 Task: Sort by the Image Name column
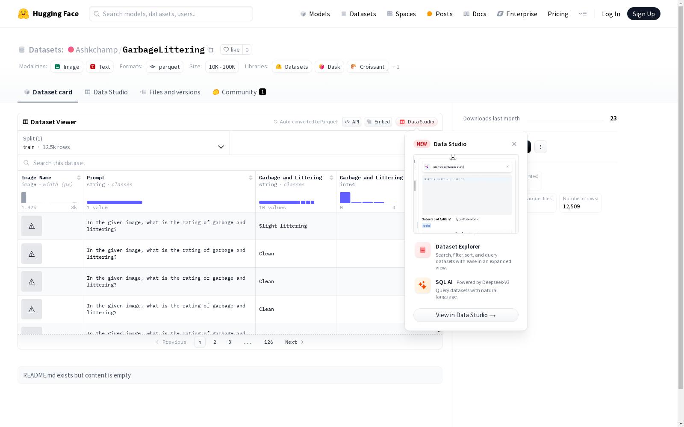tap(79, 178)
